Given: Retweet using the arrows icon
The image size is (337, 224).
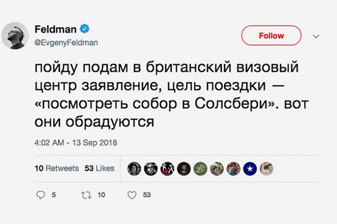Looking at the screenshot, I should pyautogui.click(x=86, y=195).
